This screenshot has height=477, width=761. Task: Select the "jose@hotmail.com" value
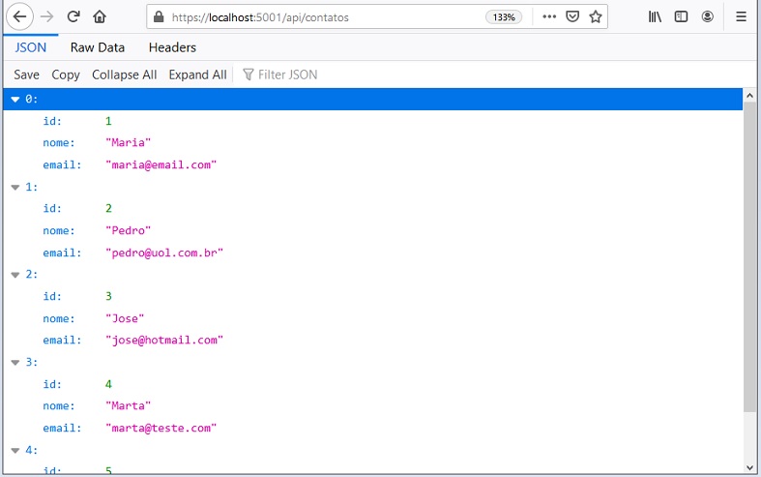click(164, 340)
